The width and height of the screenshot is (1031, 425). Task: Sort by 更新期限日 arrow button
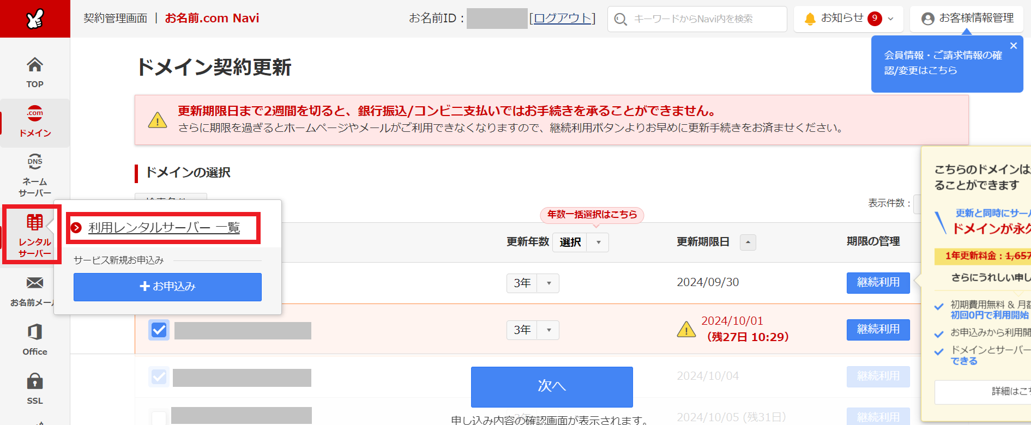[x=748, y=242]
